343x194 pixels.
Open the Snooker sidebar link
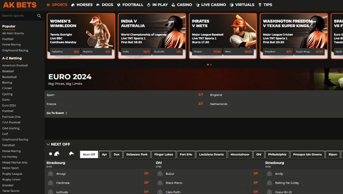[8, 185]
